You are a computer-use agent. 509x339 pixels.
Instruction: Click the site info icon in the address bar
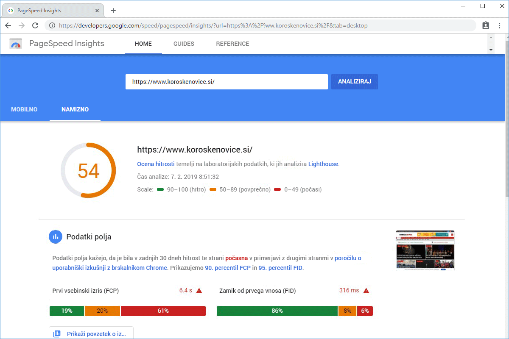pyautogui.click(x=52, y=25)
